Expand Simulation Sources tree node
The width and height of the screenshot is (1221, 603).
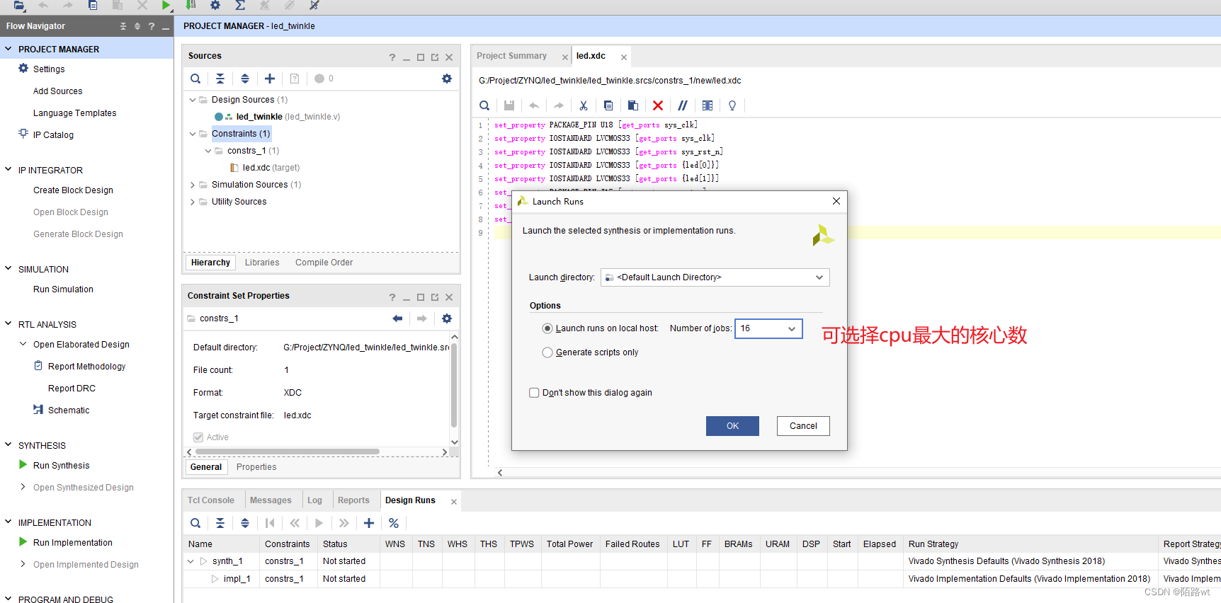click(193, 185)
